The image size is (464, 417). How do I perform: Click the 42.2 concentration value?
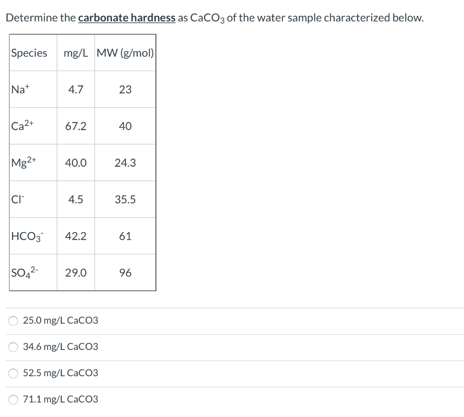tap(75, 236)
